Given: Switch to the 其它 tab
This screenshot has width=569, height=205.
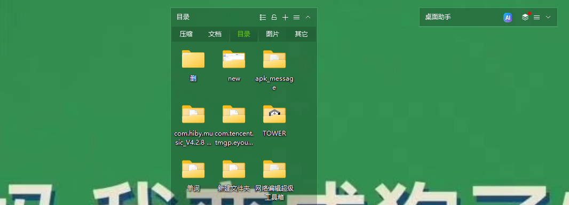Looking at the screenshot, I should [301, 34].
